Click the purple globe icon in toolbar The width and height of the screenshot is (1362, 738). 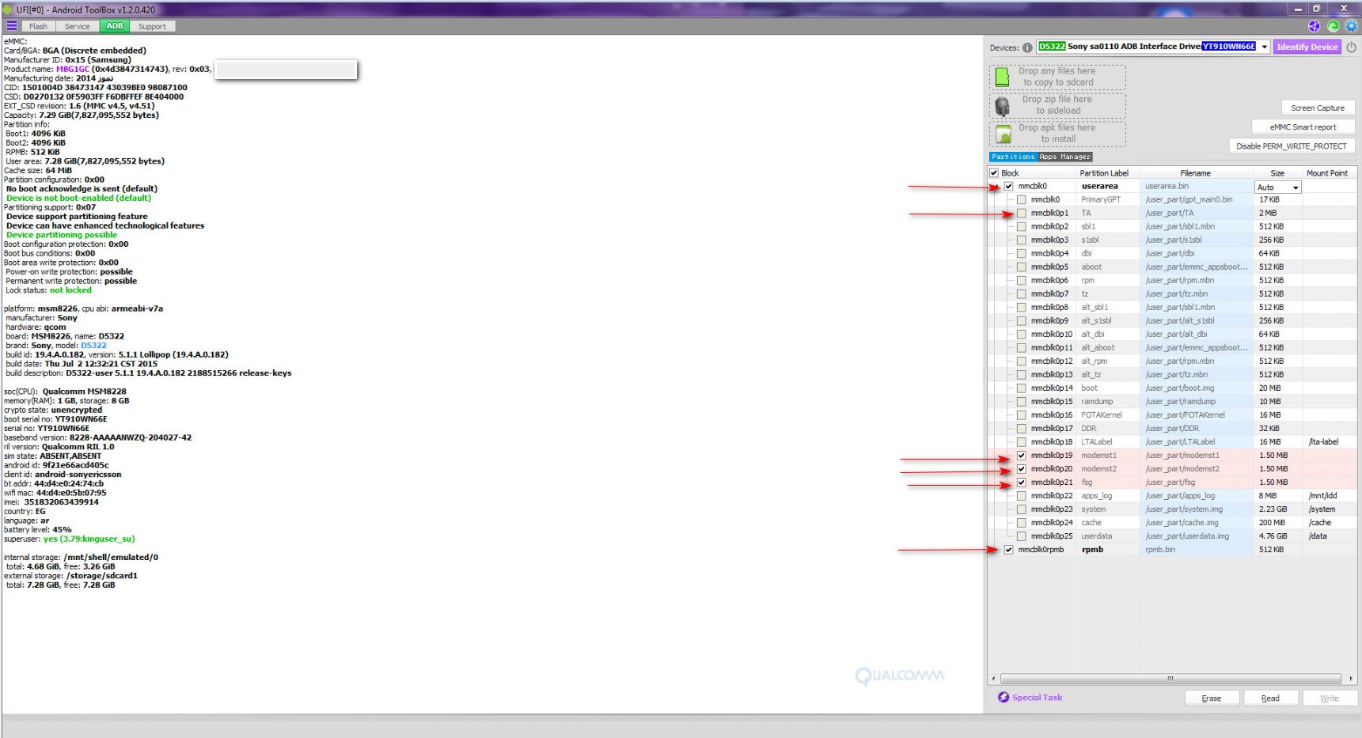(x=1315, y=26)
